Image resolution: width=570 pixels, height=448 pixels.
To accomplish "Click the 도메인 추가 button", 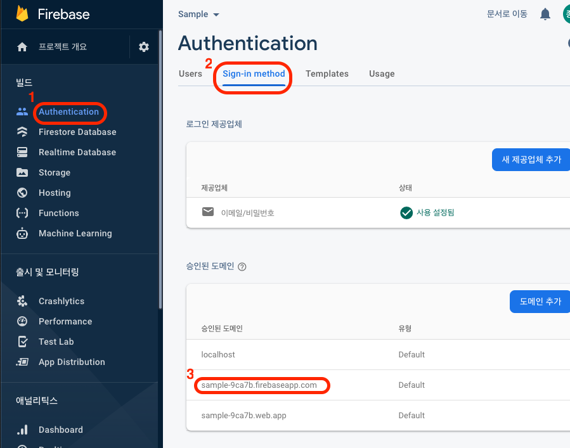I will (540, 302).
